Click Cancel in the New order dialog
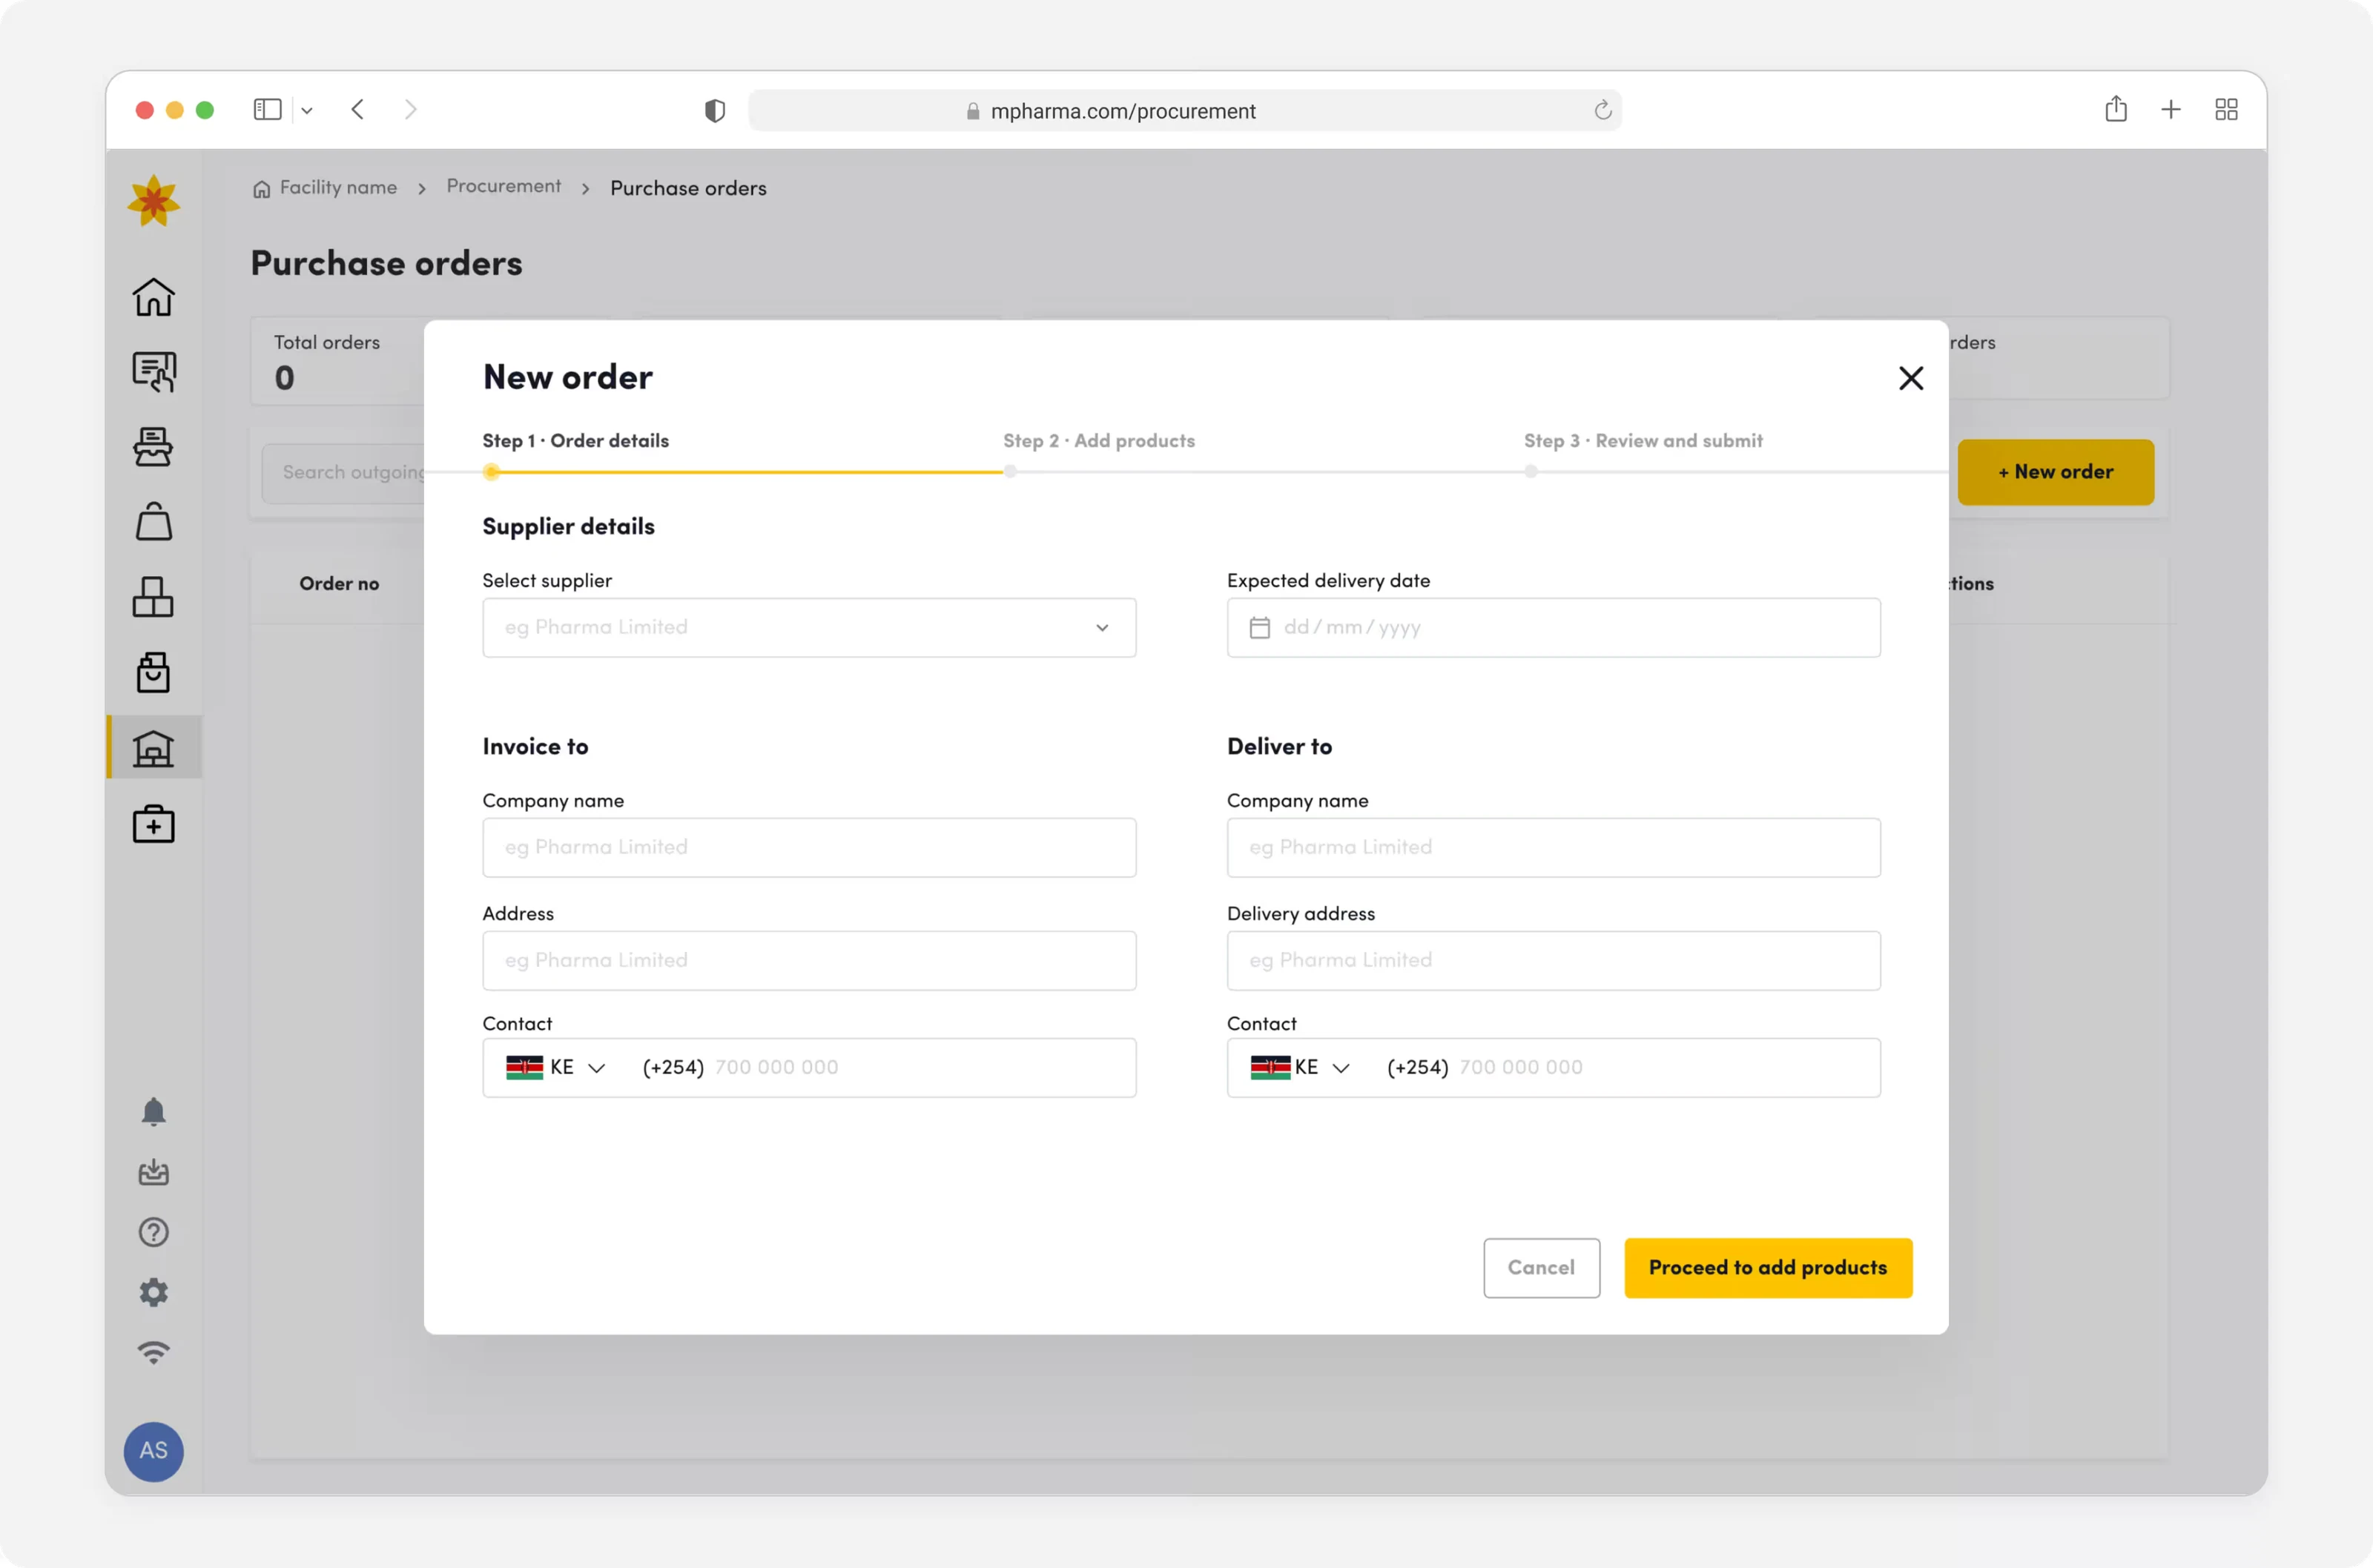Image resolution: width=2373 pixels, height=1568 pixels. point(1541,1268)
